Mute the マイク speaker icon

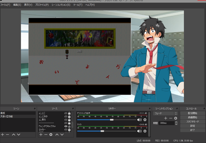click(139, 131)
